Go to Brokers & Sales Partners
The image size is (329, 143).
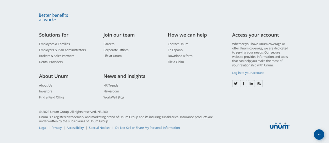(x=56, y=56)
